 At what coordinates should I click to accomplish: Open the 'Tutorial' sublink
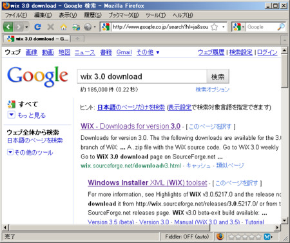(x=255, y=222)
